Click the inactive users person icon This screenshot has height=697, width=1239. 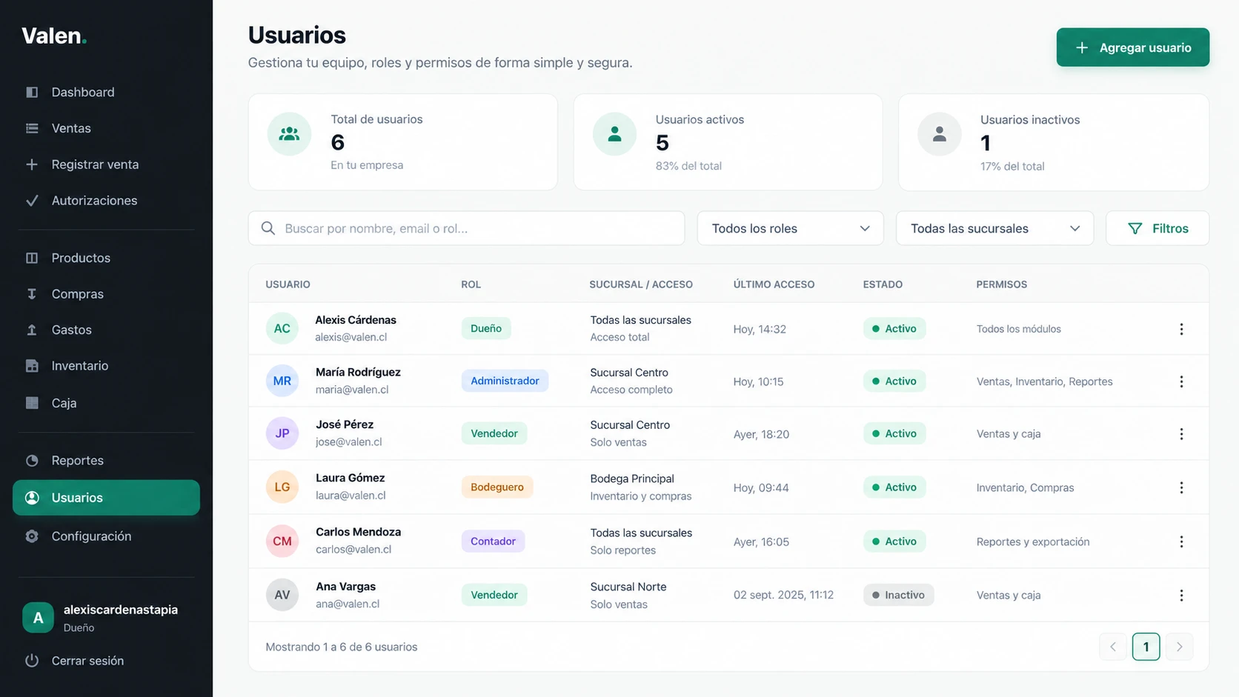pyautogui.click(x=940, y=134)
